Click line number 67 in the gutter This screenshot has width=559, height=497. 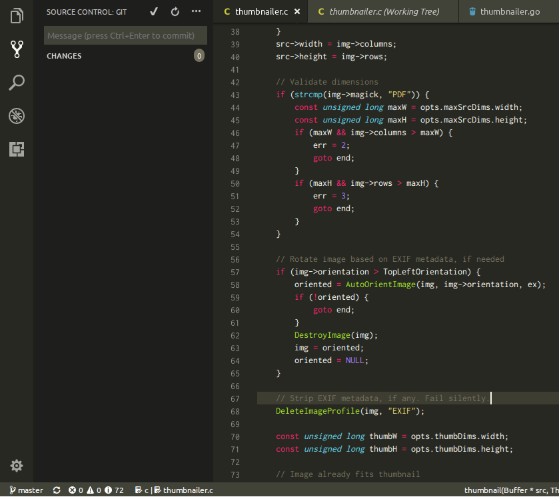(x=235, y=399)
